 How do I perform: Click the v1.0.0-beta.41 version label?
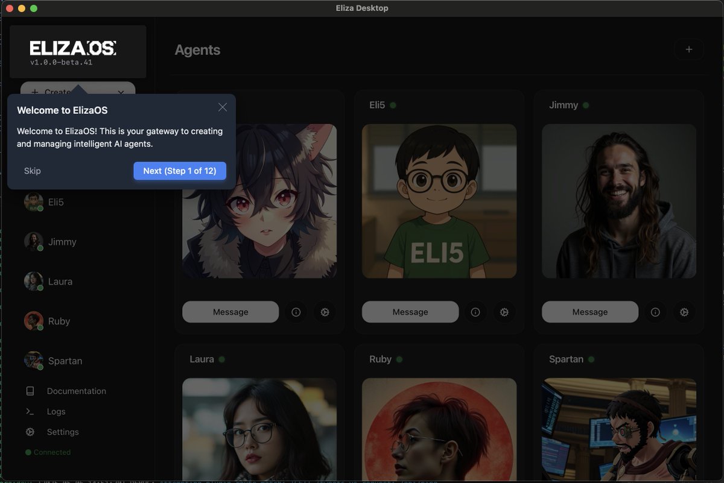click(61, 62)
